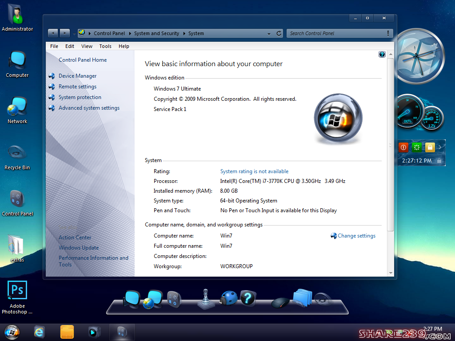This screenshot has height=341, width=455.
Task: Click the blue ladybug icon in the dock
Action: coord(228,298)
